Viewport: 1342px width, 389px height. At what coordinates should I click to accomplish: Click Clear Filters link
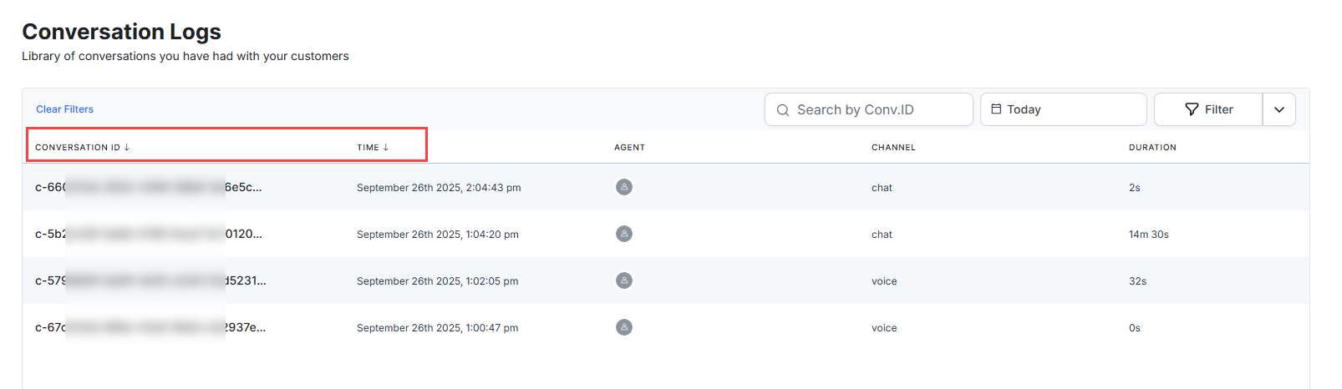64,109
